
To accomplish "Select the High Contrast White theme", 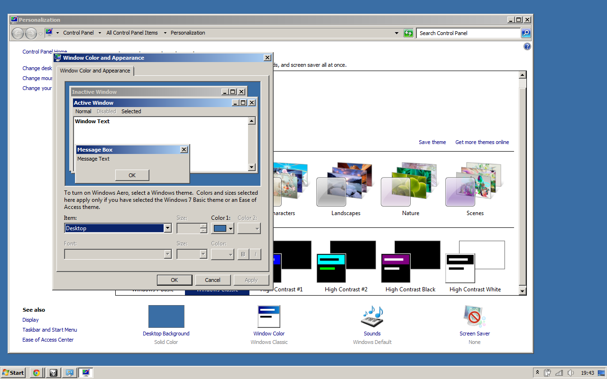I will 475,266.
